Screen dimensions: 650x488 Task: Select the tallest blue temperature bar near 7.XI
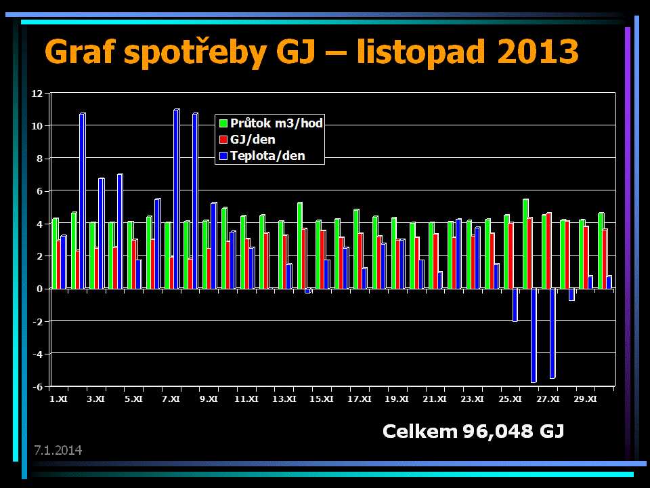point(176,199)
